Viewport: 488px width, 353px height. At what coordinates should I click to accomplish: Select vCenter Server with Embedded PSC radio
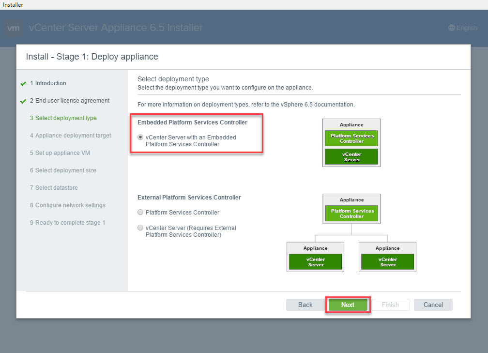pyautogui.click(x=140, y=138)
